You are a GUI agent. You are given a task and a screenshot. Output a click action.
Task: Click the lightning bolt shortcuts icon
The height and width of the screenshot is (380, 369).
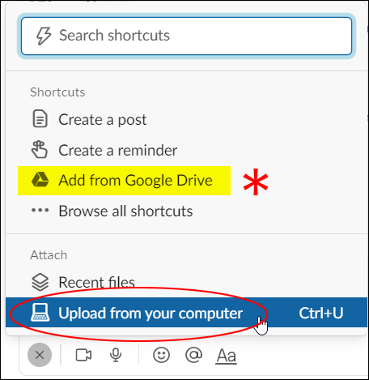pos(44,36)
